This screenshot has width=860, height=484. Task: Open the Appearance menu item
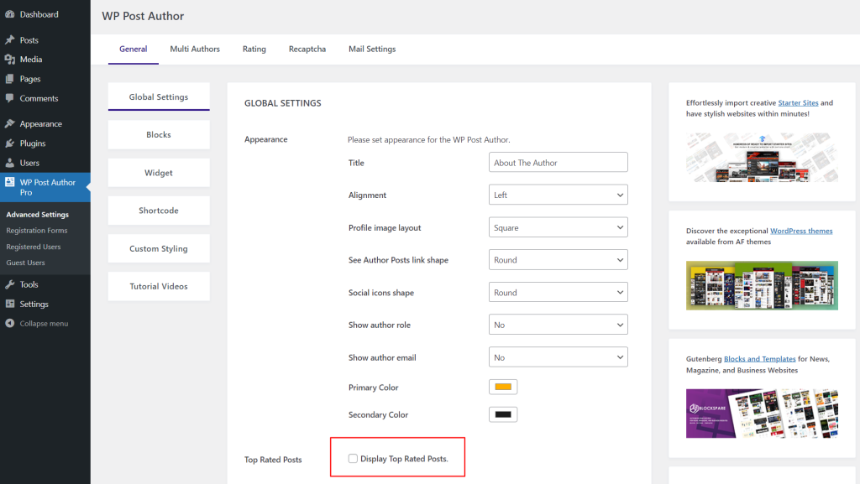tap(45, 124)
